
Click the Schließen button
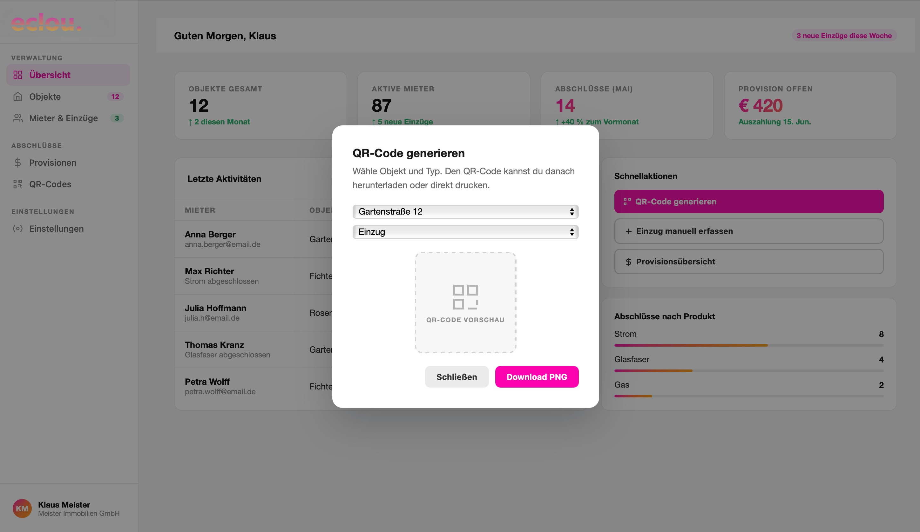click(457, 377)
